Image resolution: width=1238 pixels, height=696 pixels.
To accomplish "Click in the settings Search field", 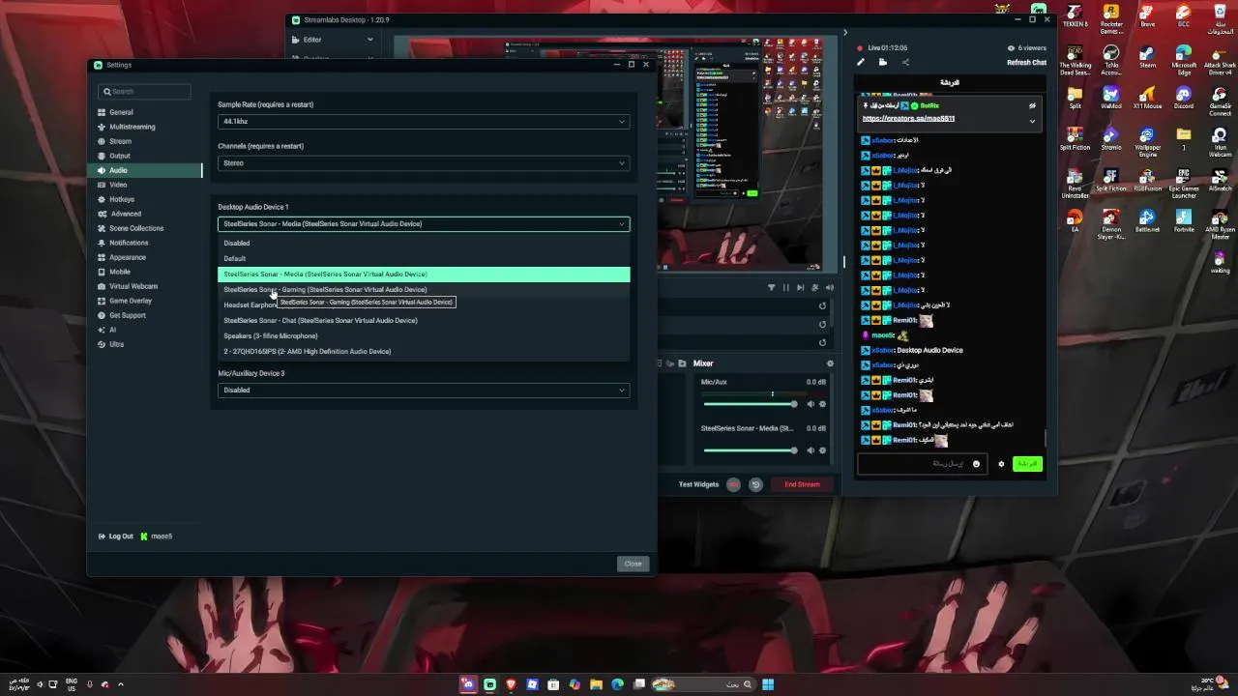I will click(x=144, y=92).
